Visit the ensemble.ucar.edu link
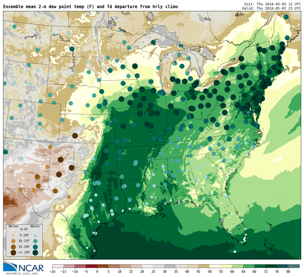The width and height of the screenshot is (304, 277). point(22,274)
